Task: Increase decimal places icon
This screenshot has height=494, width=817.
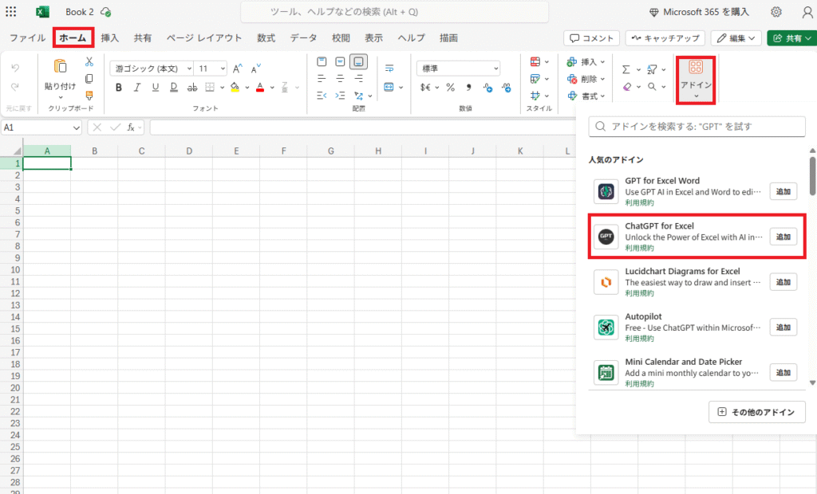Action: tap(487, 88)
